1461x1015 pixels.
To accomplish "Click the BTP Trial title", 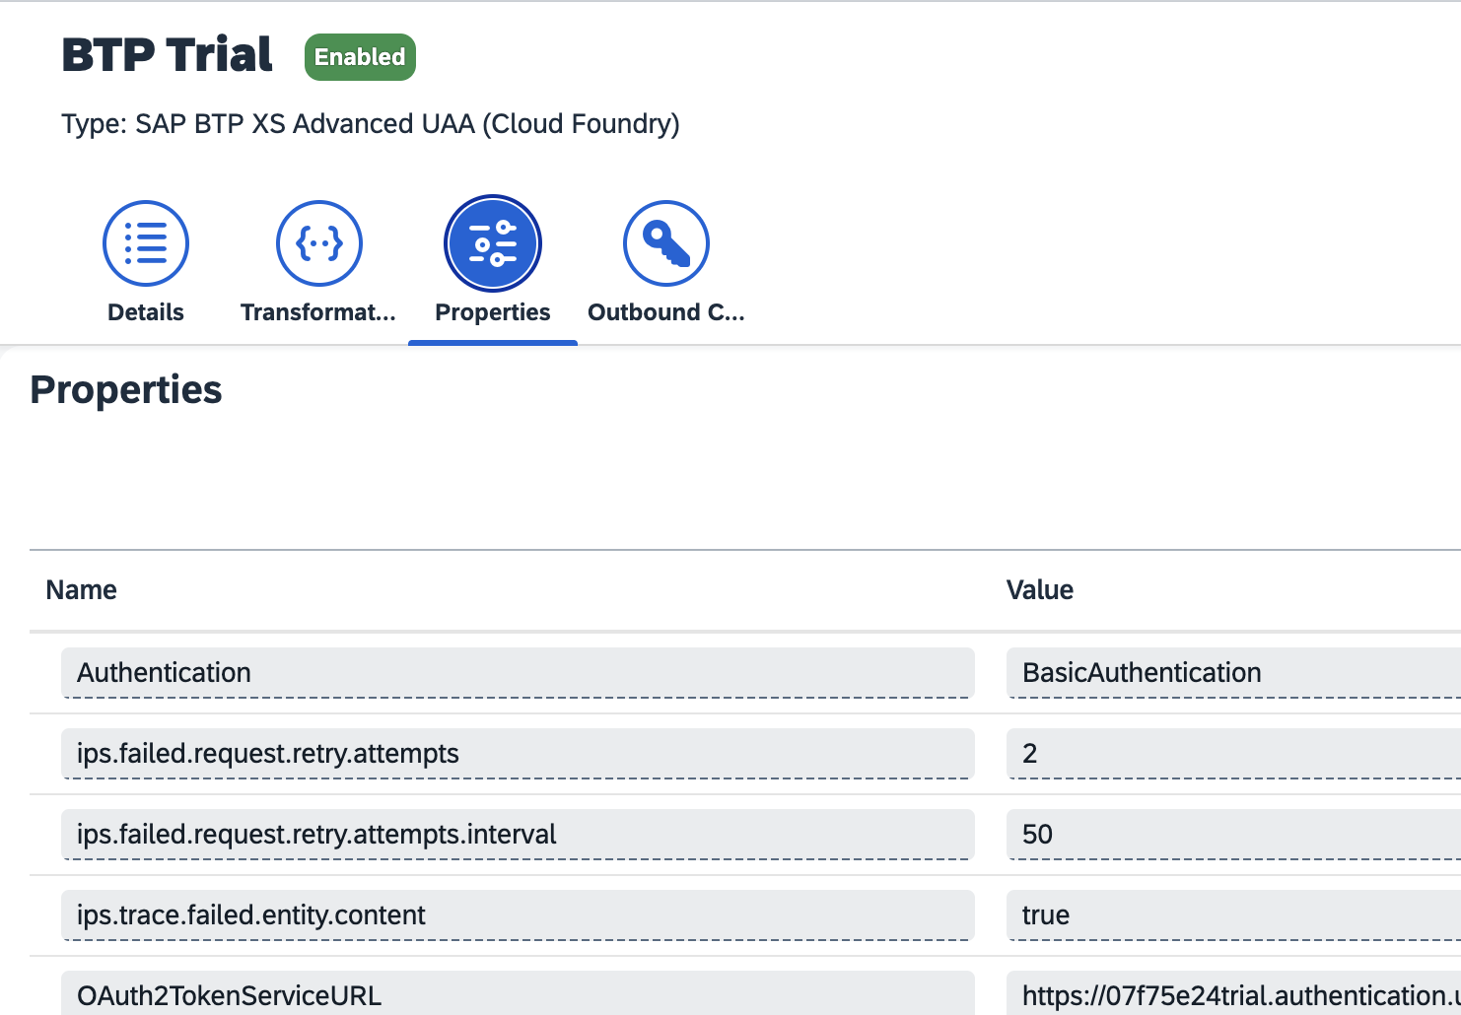I will pyautogui.click(x=168, y=55).
